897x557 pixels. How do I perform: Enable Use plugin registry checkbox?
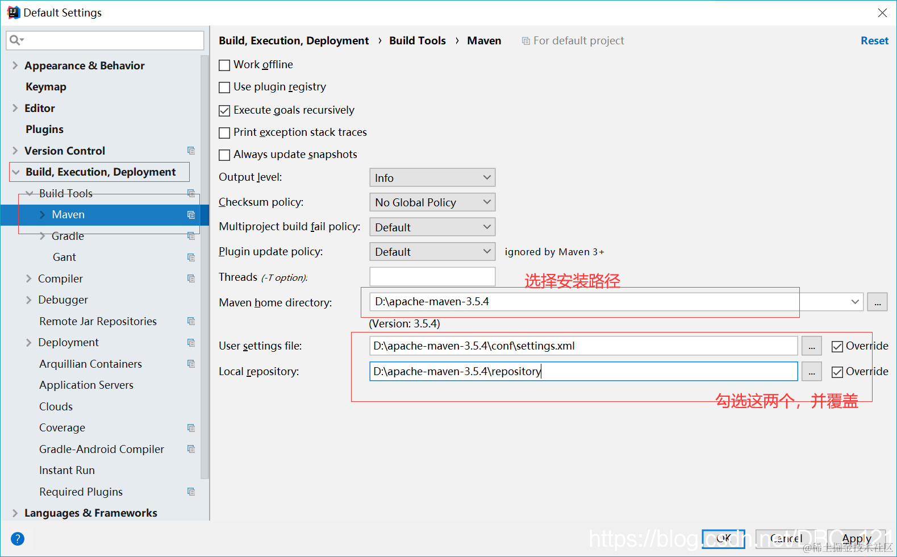tap(224, 88)
